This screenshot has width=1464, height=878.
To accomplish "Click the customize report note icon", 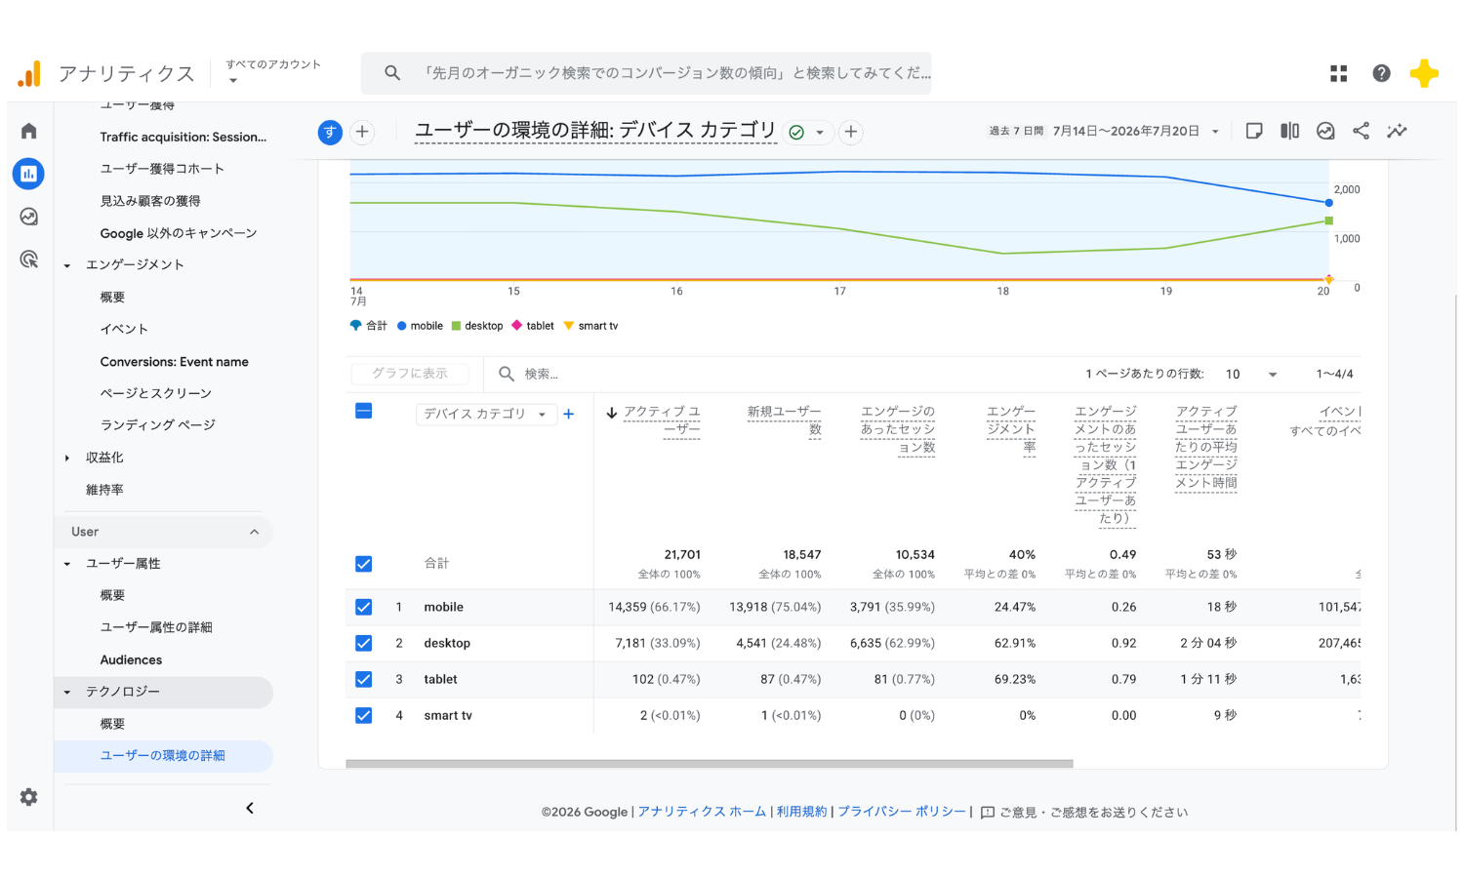I will [x=1254, y=131].
